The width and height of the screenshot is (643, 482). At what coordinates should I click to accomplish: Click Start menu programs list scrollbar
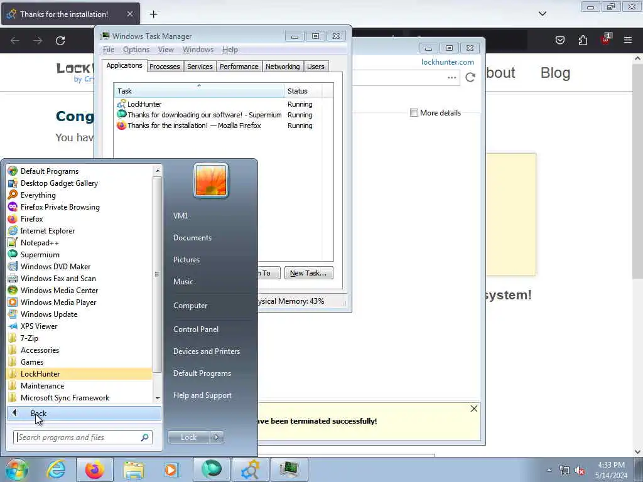[x=157, y=274]
